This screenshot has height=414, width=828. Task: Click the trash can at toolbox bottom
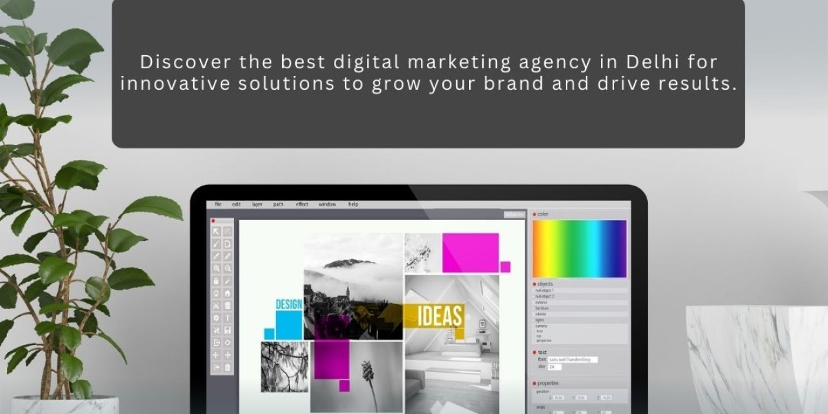tap(227, 366)
